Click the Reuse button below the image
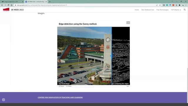 tap(61, 86)
